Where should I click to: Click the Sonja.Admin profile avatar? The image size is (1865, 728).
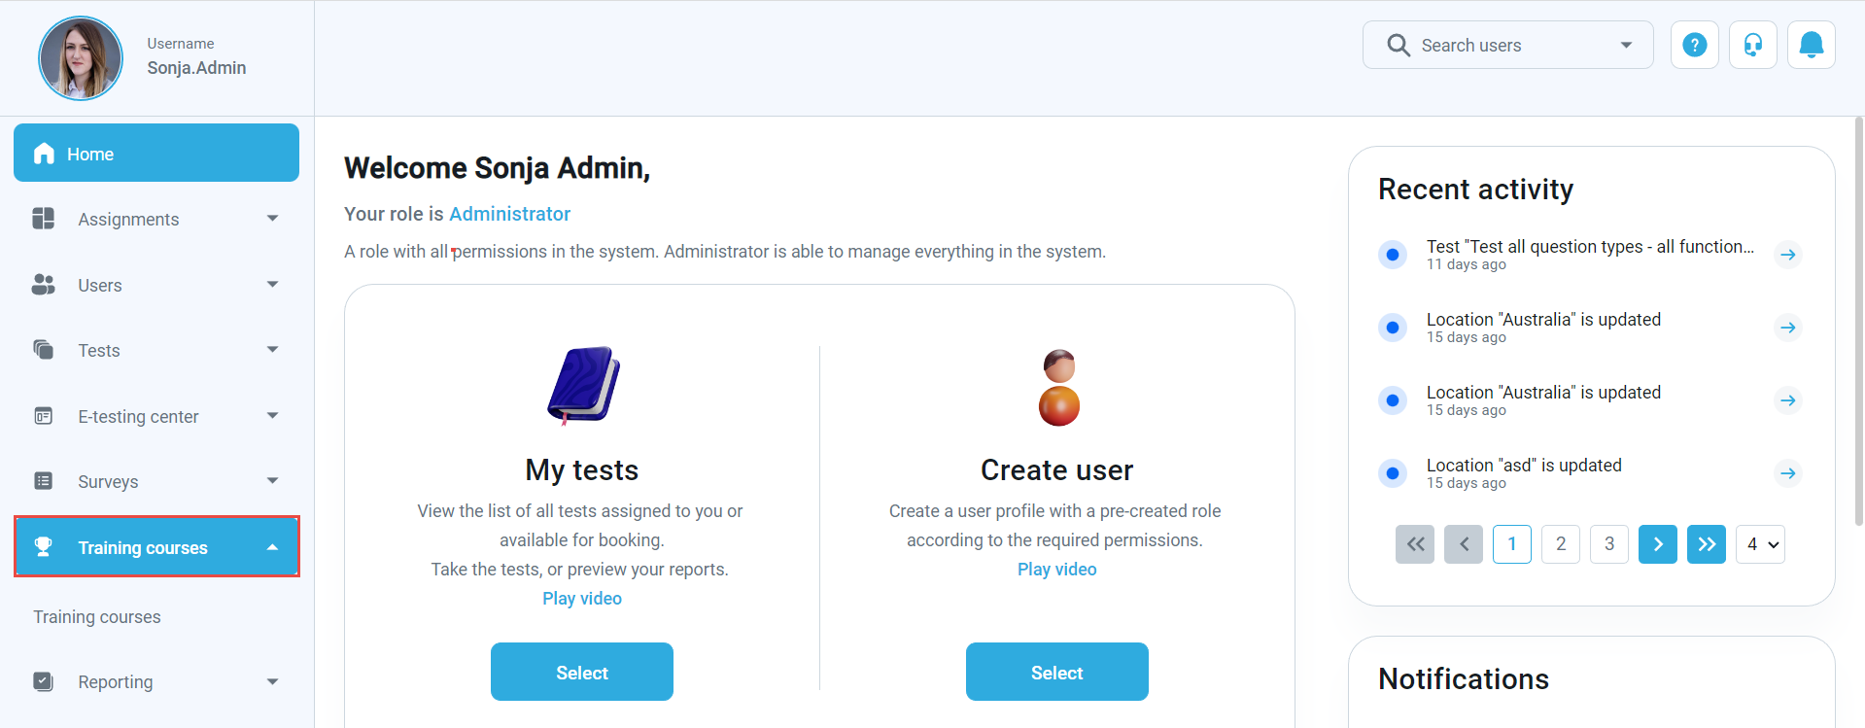coord(81,58)
